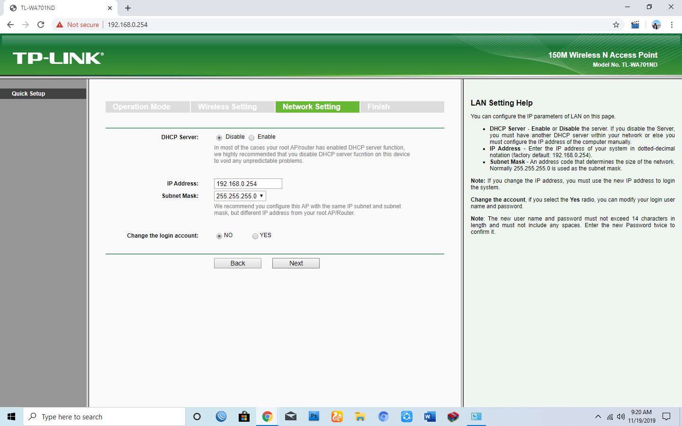Show hidden system tray icons
The image size is (682, 426).
(x=598, y=417)
